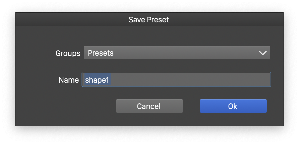Click the chevron arrow in Groups combo box

click(262, 53)
